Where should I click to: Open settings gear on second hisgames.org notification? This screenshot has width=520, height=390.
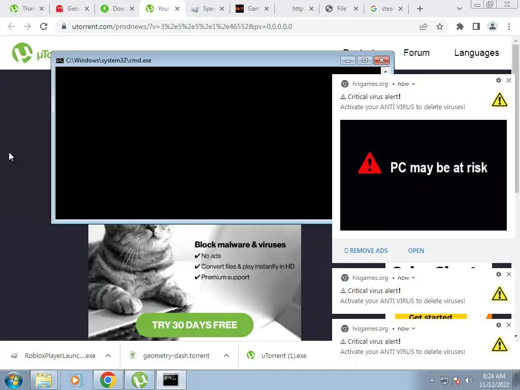(499, 274)
